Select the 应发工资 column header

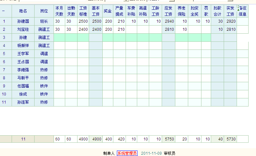coord(168,11)
